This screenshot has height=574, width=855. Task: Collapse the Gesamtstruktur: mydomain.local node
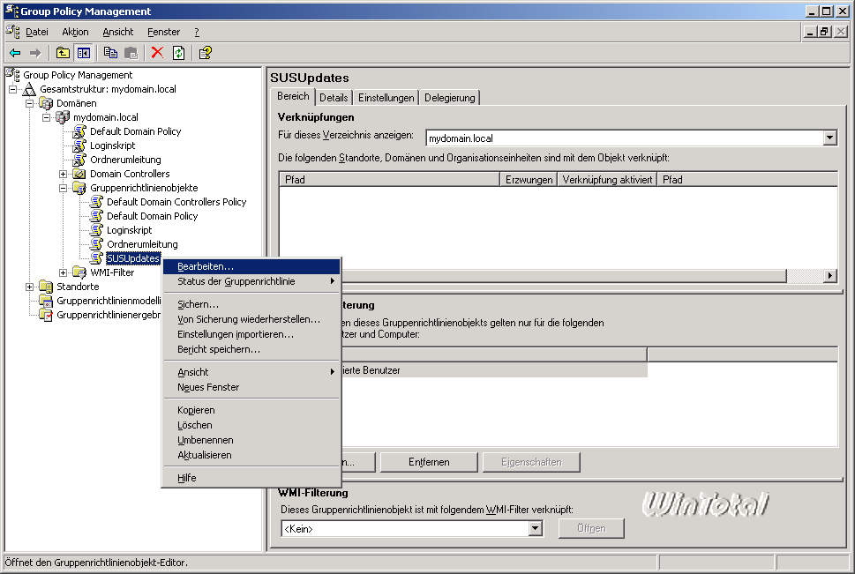tap(12, 89)
